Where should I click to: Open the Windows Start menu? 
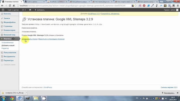click(x=4, y=98)
